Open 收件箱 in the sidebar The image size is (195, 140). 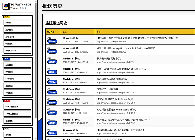17,23
